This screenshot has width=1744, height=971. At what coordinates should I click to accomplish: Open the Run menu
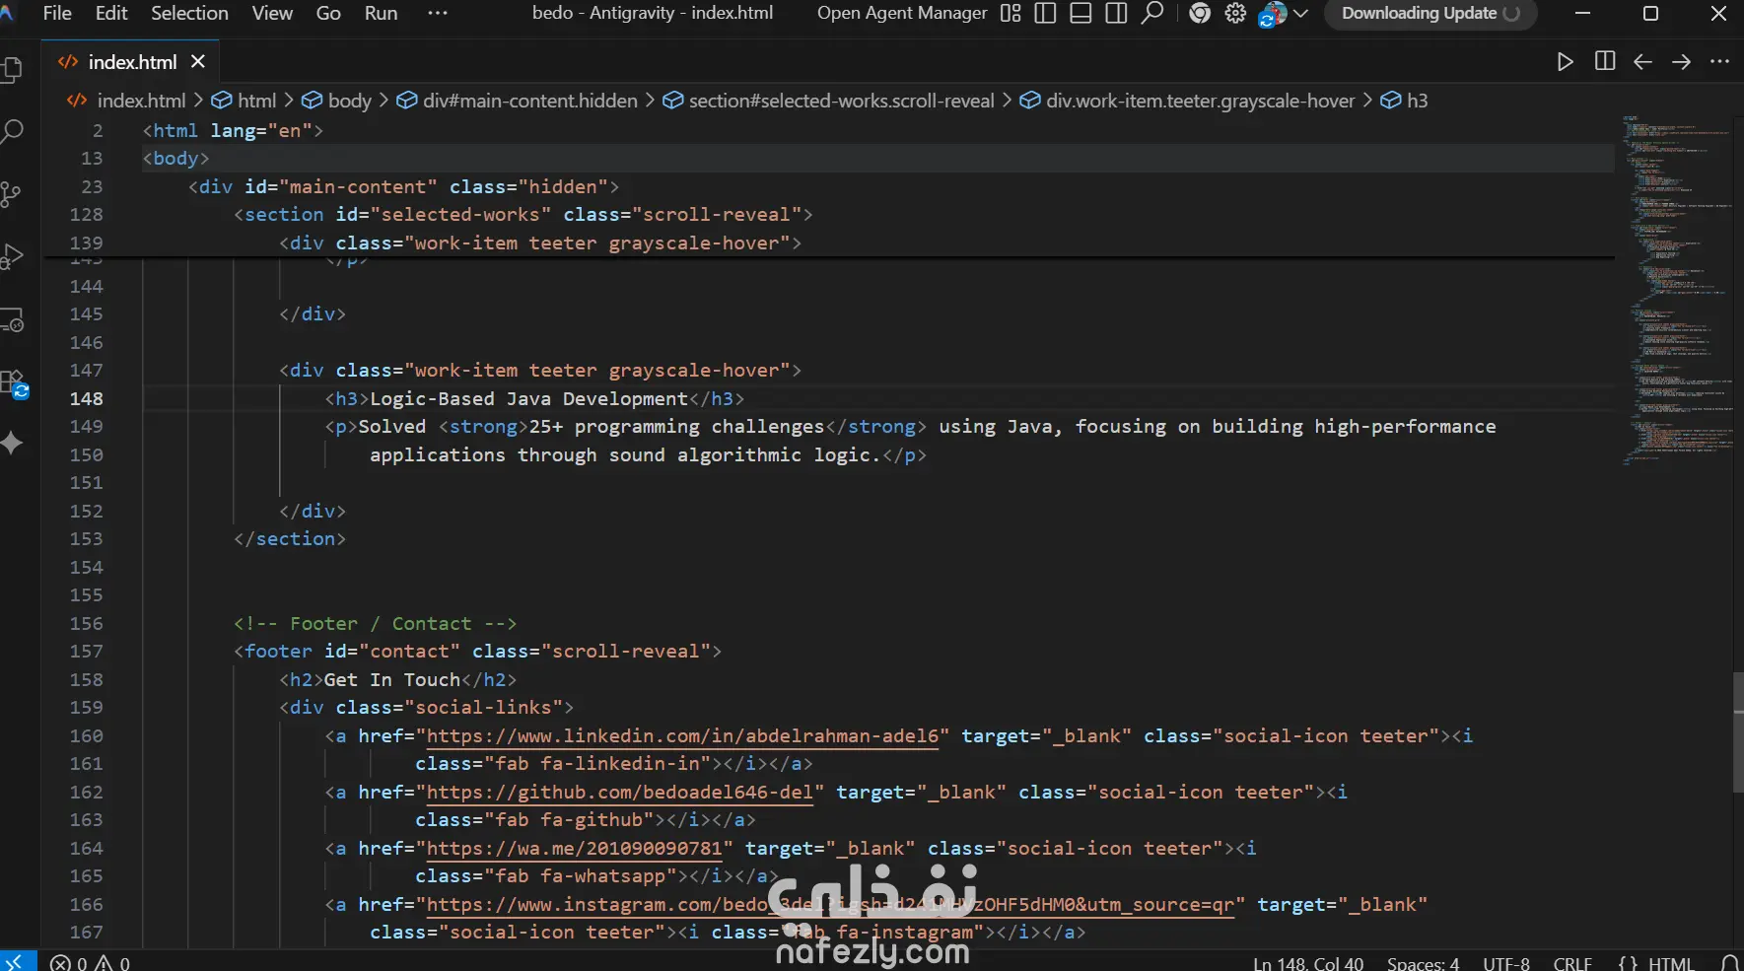coord(381,13)
